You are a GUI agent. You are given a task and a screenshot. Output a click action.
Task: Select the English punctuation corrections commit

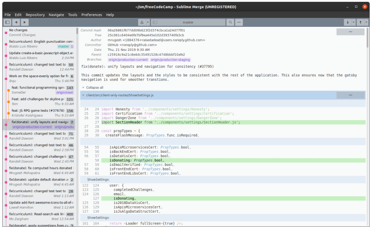40,44
